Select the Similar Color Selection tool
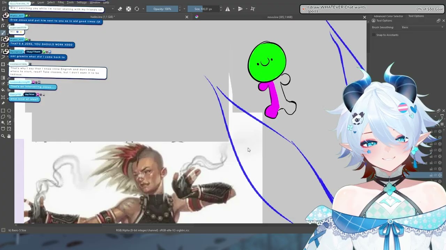 click(9, 123)
